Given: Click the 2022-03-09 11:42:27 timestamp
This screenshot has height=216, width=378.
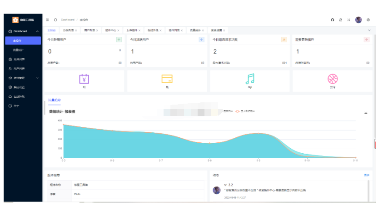Looking at the screenshot, I should click(235, 197).
